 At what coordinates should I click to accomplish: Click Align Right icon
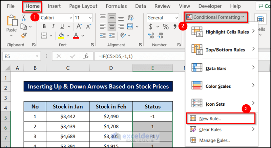[121, 27]
